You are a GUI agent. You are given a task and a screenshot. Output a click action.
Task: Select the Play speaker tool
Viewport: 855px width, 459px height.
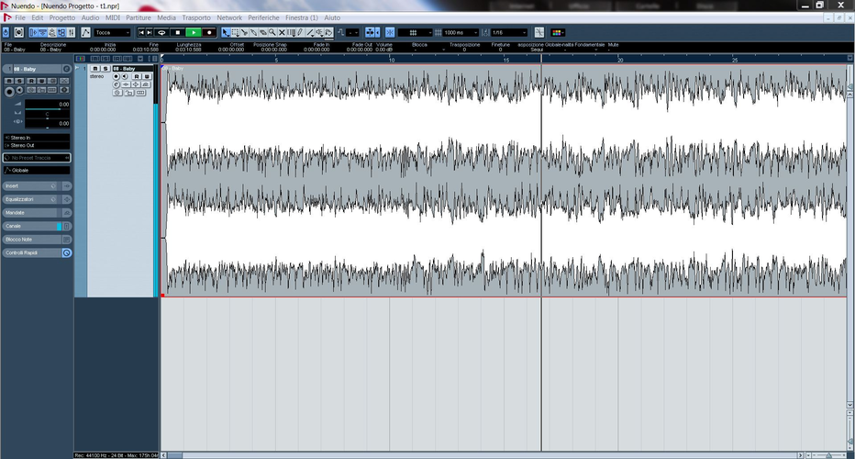319,33
